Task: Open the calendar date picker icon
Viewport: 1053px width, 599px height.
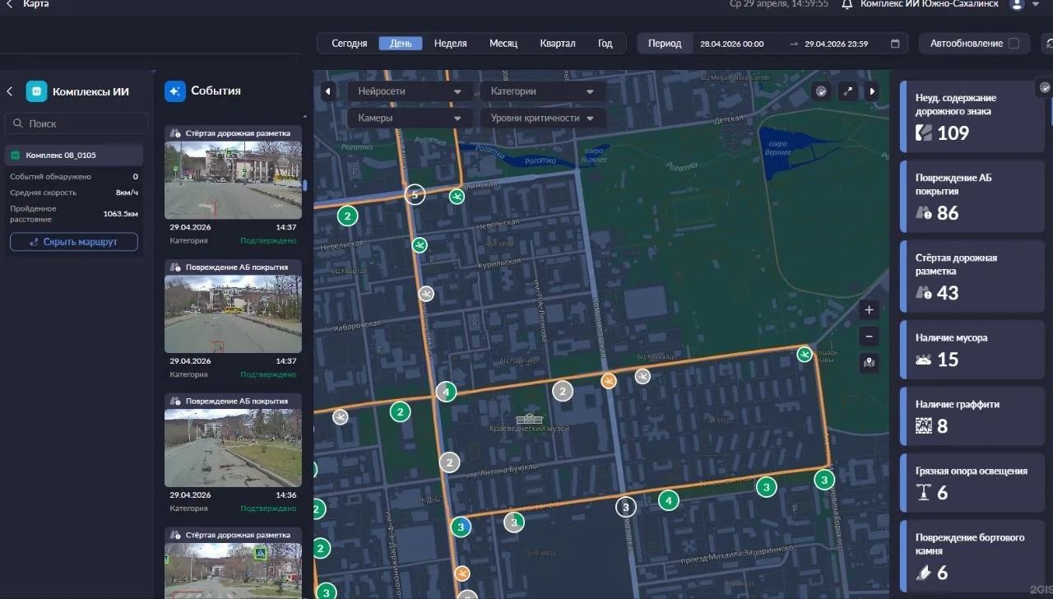Action: [x=895, y=44]
